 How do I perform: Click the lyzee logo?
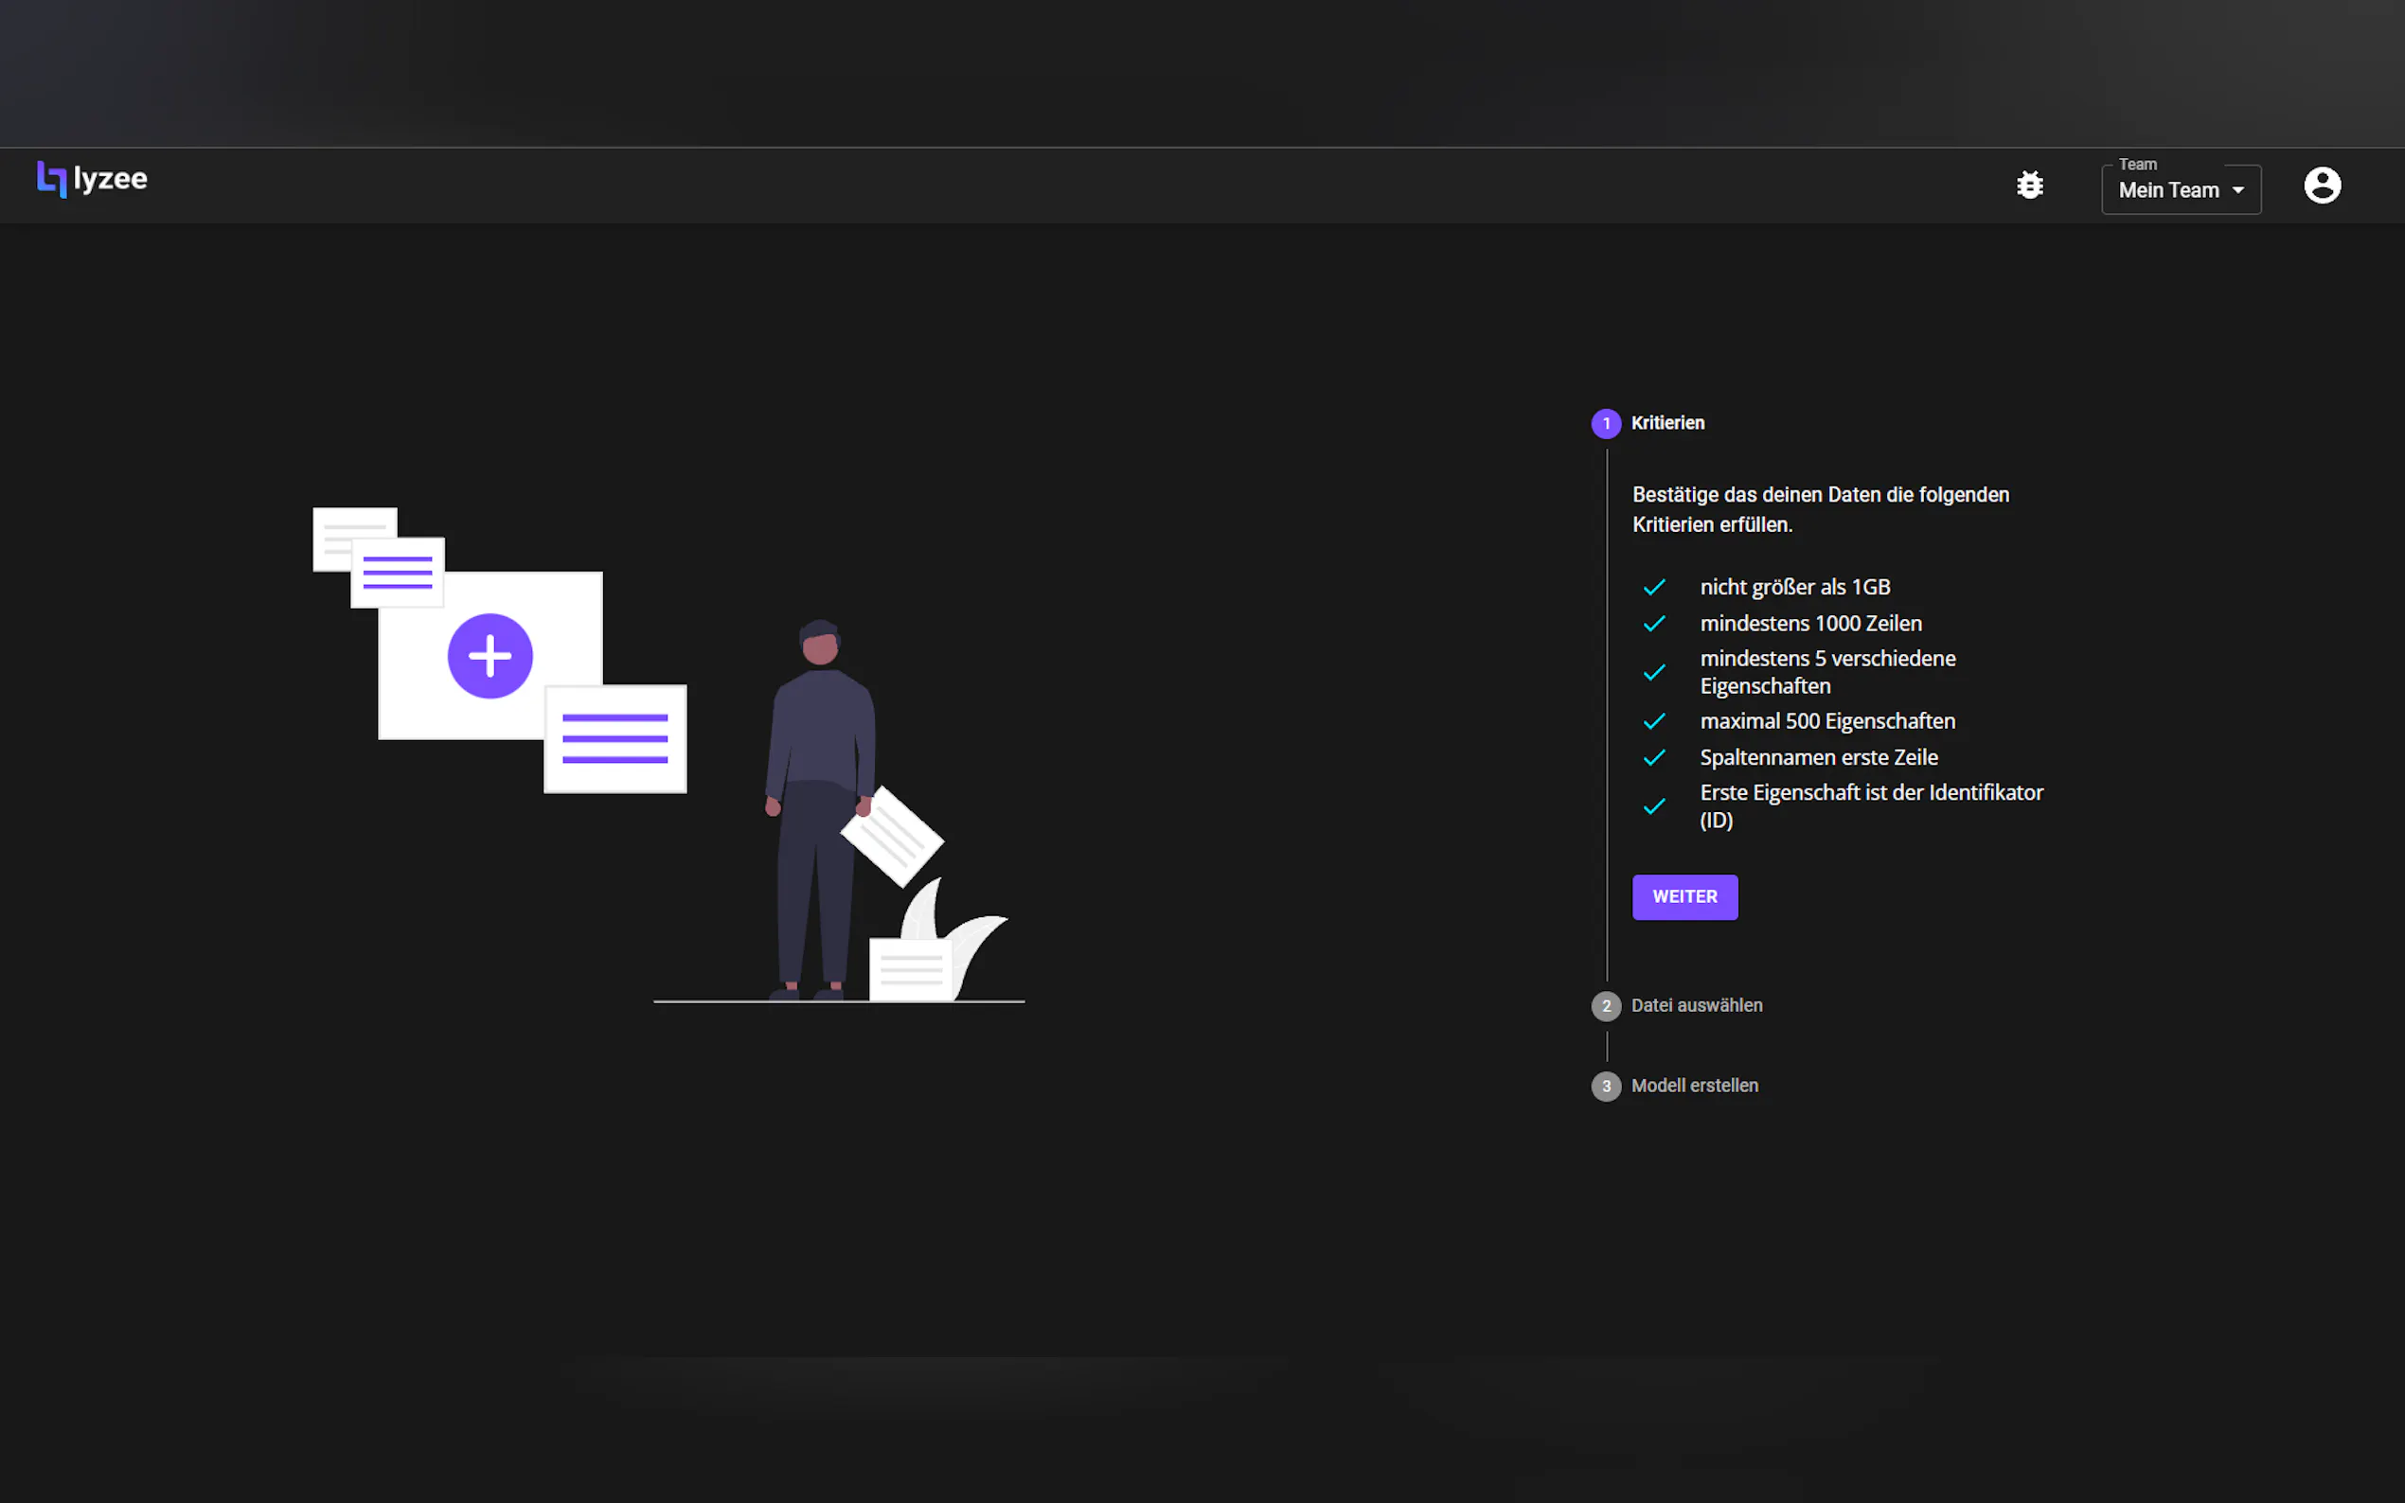click(x=92, y=179)
